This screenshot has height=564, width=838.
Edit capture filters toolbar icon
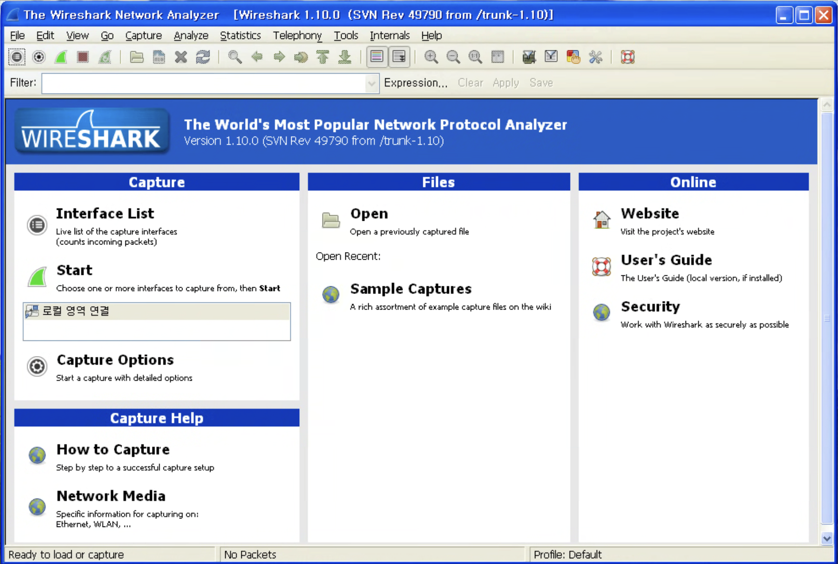pyautogui.click(x=529, y=57)
